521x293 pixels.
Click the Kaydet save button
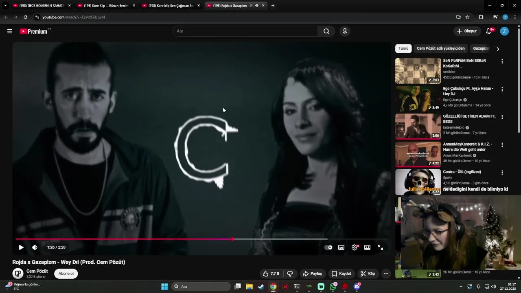[x=341, y=274]
